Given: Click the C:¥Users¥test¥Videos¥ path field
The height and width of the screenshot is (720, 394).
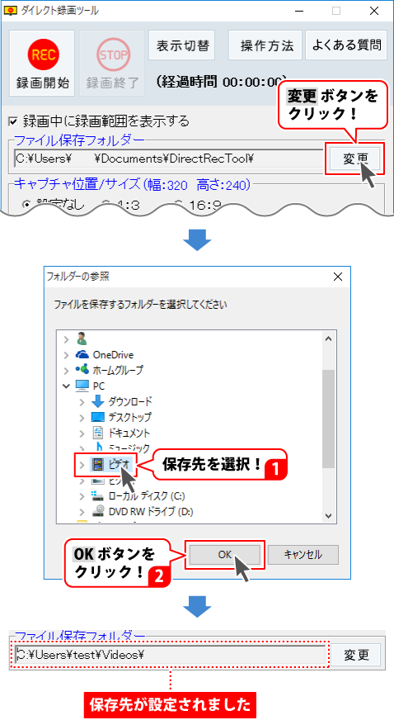Looking at the screenshot, I should pos(170,654).
